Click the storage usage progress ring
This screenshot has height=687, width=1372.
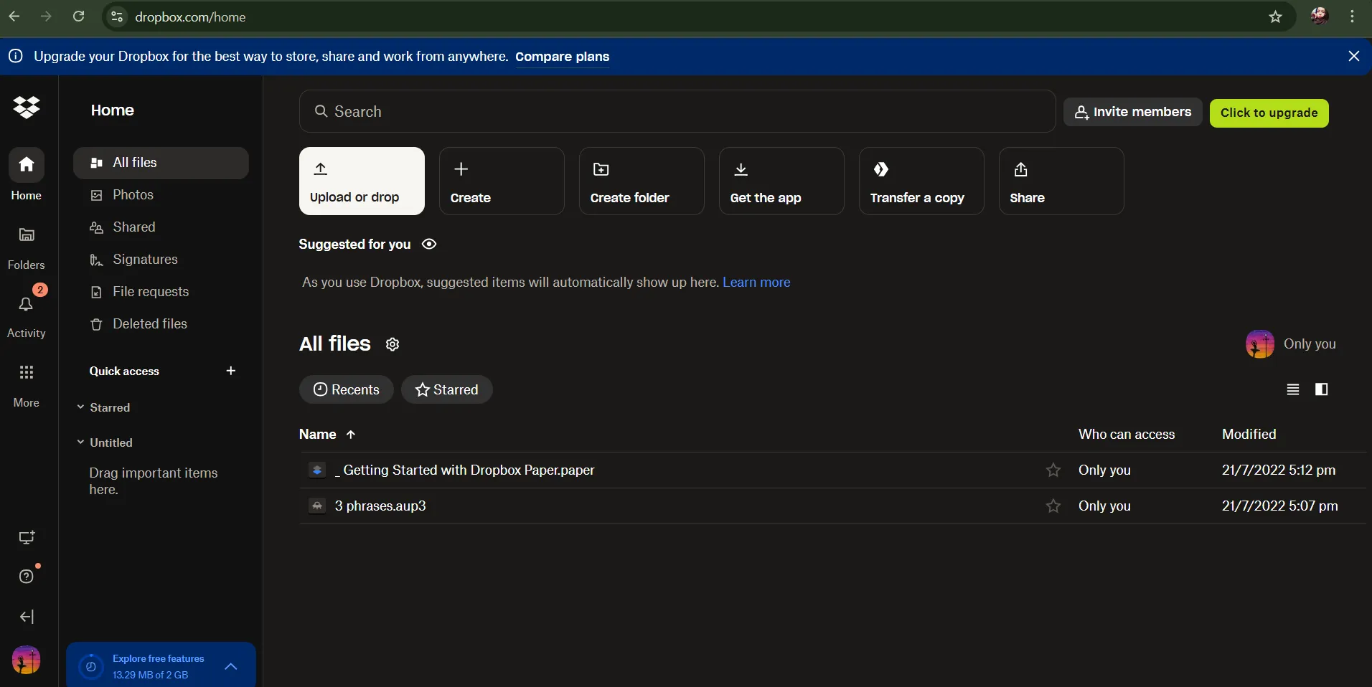tap(90, 667)
